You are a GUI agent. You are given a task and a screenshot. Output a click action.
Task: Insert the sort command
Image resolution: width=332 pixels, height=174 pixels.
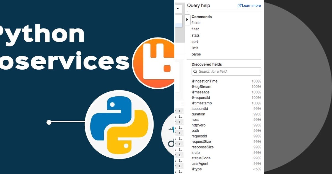click(x=194, y=41)
